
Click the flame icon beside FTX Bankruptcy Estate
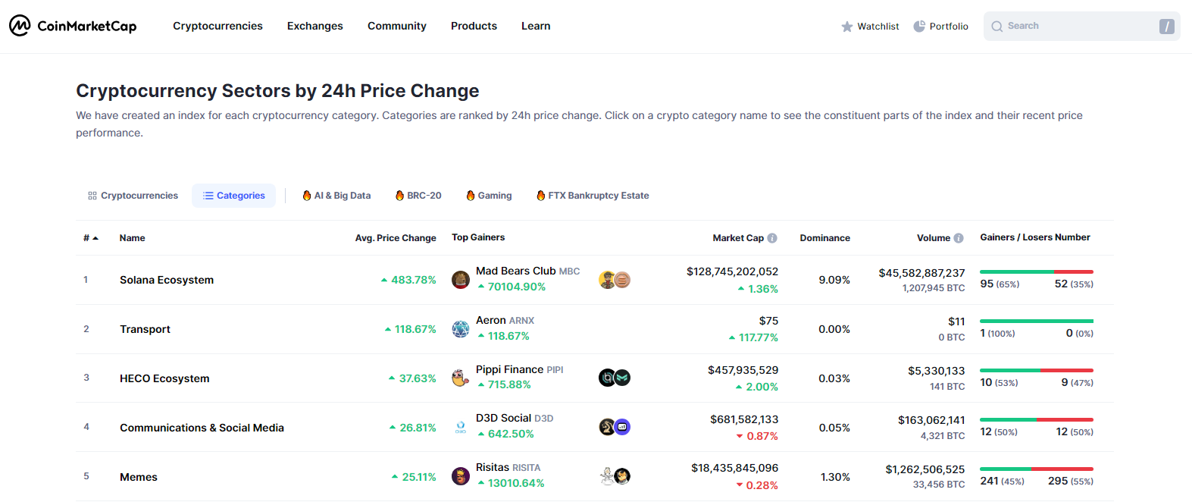541,196
